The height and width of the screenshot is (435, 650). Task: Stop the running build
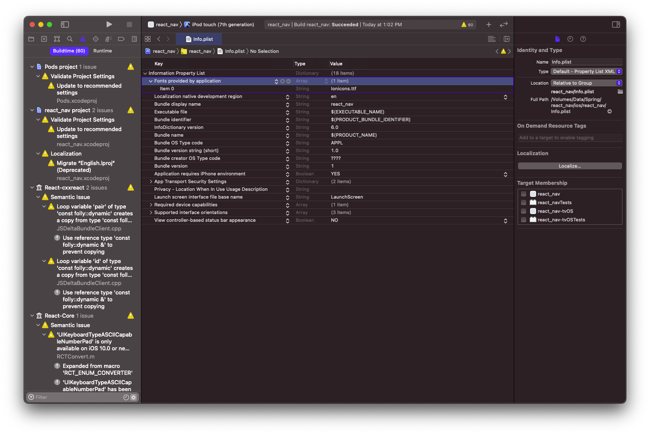pos(129,25)
